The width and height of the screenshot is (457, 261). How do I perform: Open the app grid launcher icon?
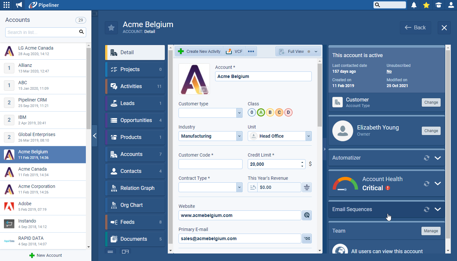coord(7,5)
